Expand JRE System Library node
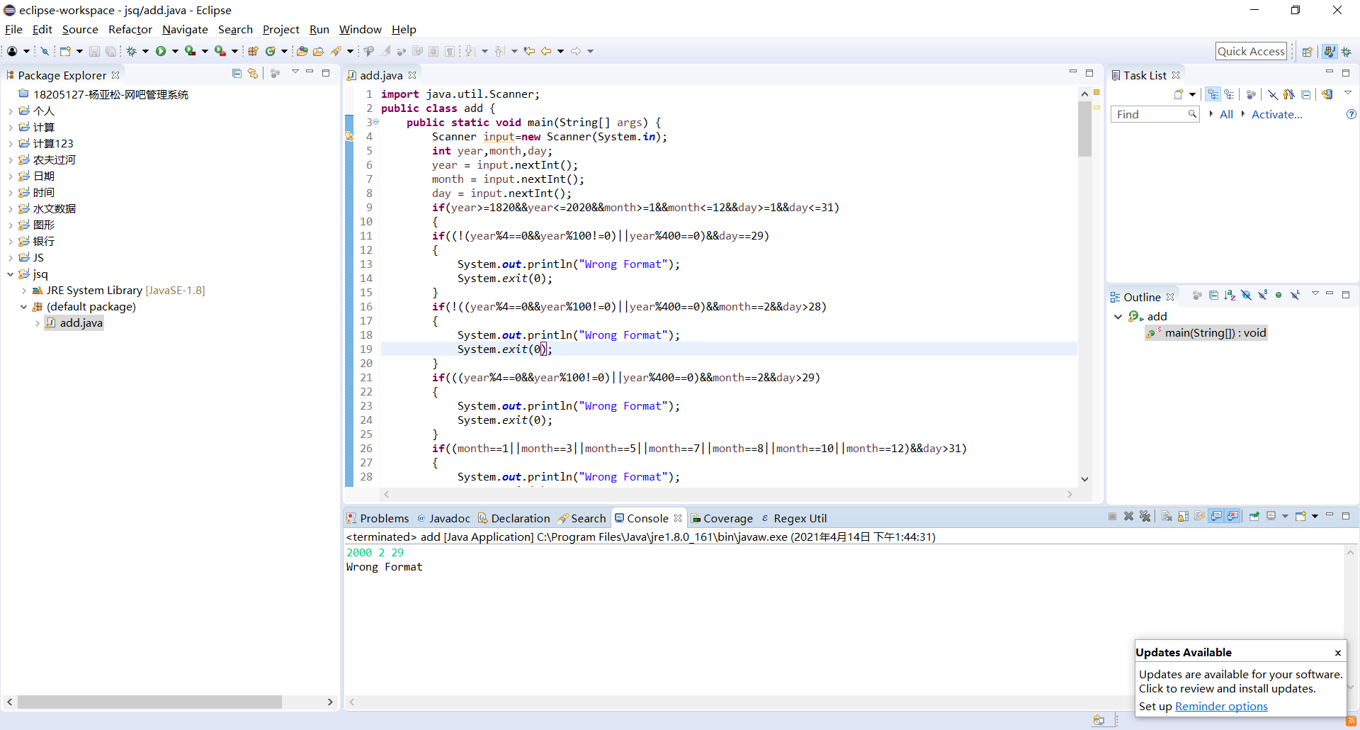The height and width of the screenshot is (730, 1360). (24, 291)
